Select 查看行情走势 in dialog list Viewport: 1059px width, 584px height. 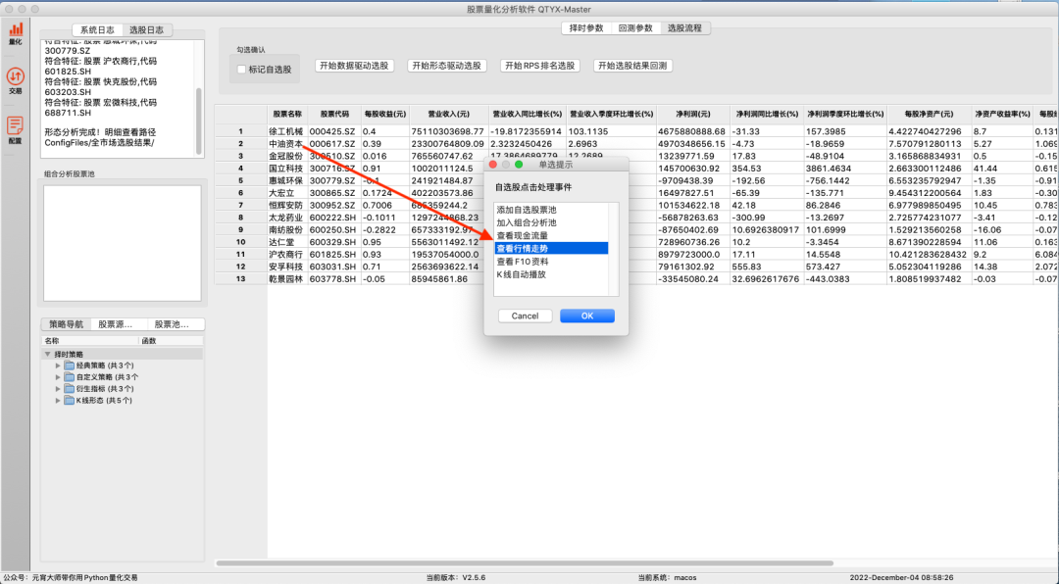pyautogui.click(x=551, y=249)
